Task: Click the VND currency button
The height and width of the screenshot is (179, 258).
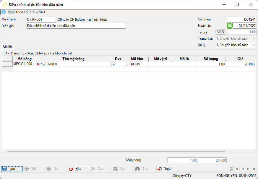Action: coord(220,32)
